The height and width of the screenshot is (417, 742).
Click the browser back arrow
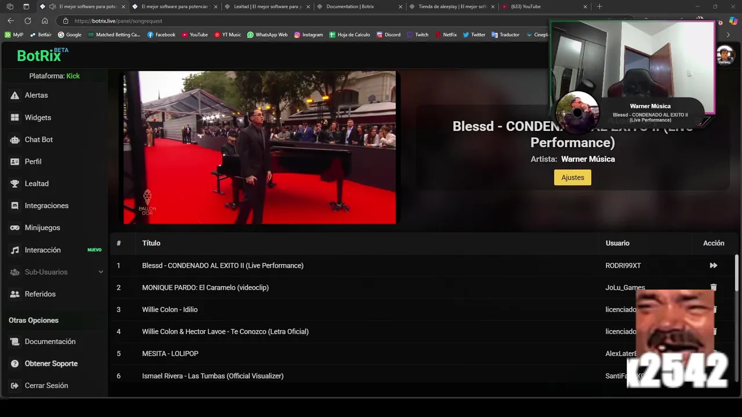click(10, 21)
